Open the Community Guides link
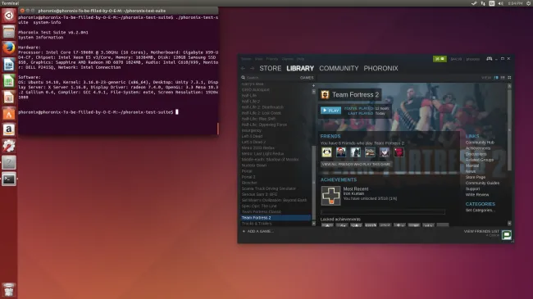The height and width of the screenshot is (299, 533). (x=482, y=183)
